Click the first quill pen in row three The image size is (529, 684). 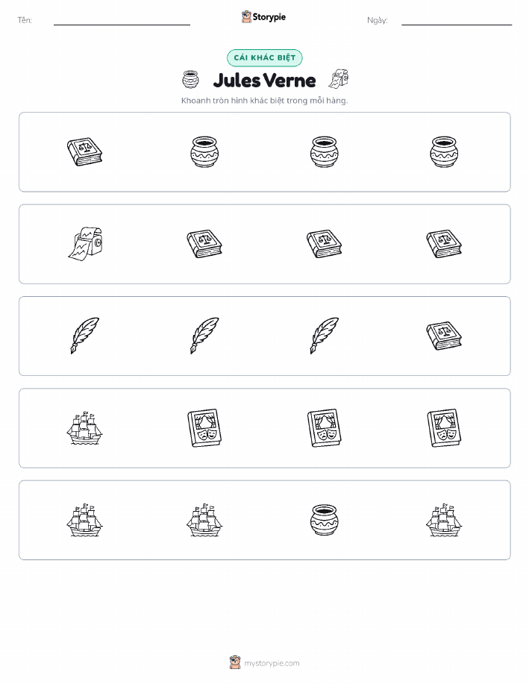click(x=84, y=336)
